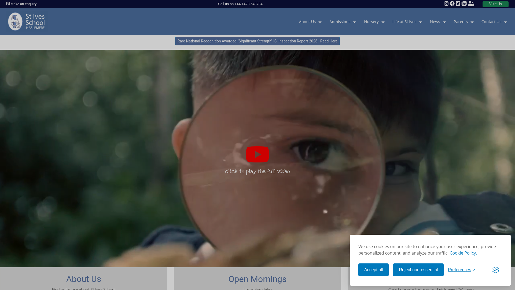Expand the Nursery menu arrow
The width and height of the screenshot is (515, 290).
tap(383, 22)
